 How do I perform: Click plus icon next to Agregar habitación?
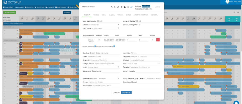coord(95,46)
